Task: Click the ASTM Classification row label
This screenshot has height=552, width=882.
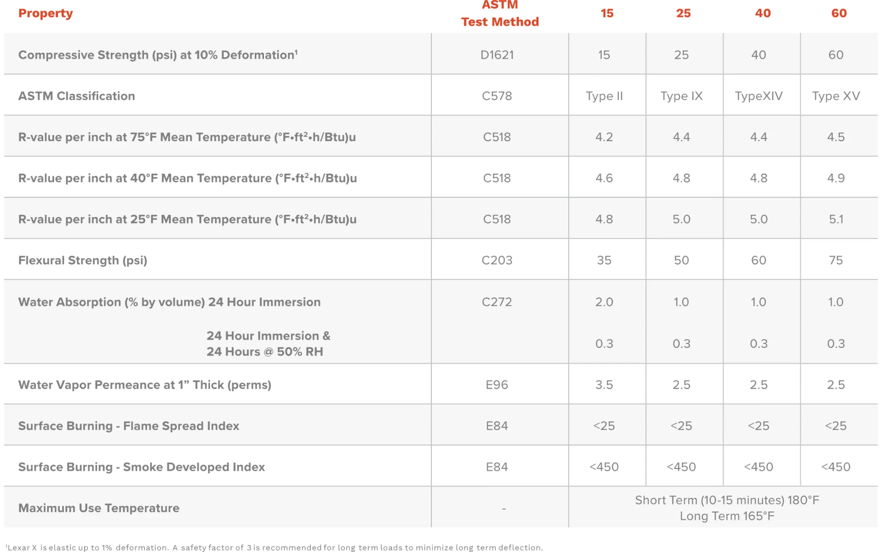Action: click(76, 96)
